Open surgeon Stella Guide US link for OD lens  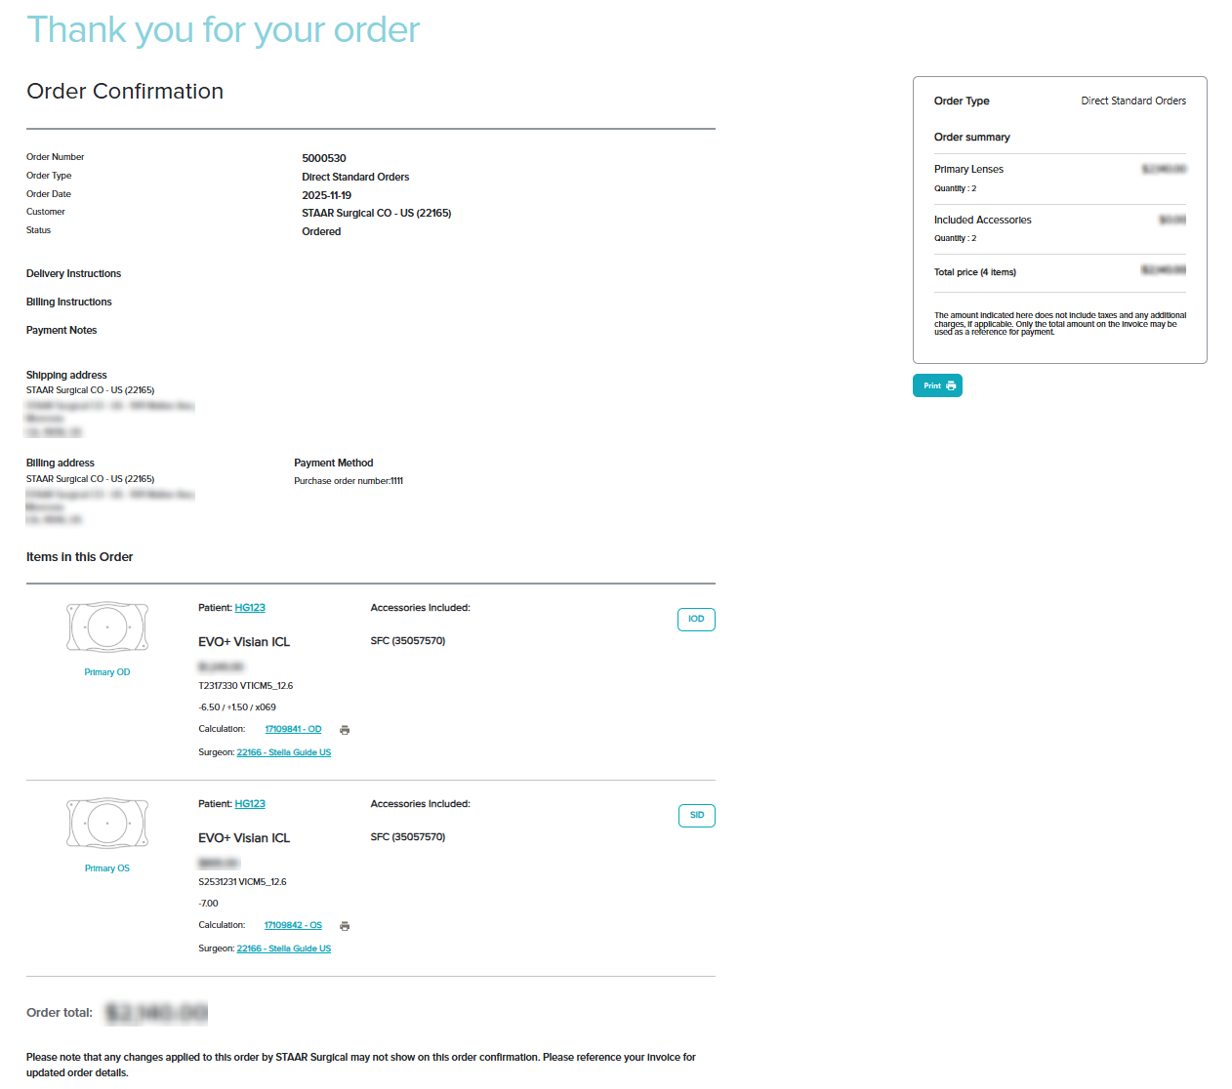click(x=283, y=752)
